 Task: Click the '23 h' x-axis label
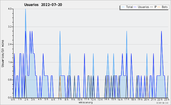pyautogui.click(x=167, y=99)
